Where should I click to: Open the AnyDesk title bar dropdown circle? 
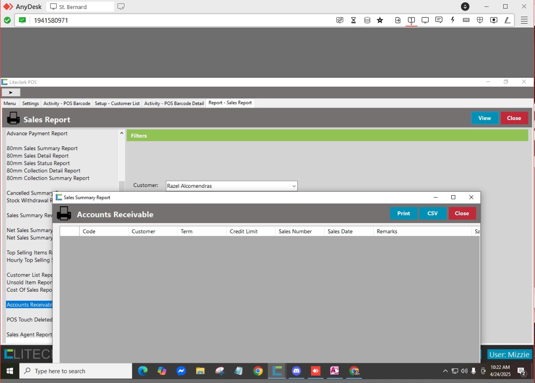pos(465,6)
